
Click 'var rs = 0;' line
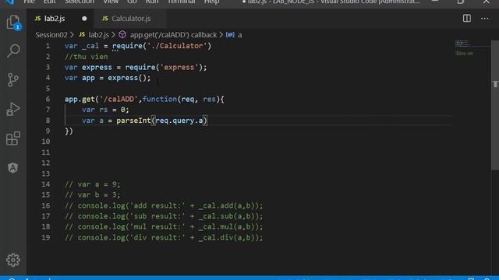pyautogui.click(x=105, y=110)
